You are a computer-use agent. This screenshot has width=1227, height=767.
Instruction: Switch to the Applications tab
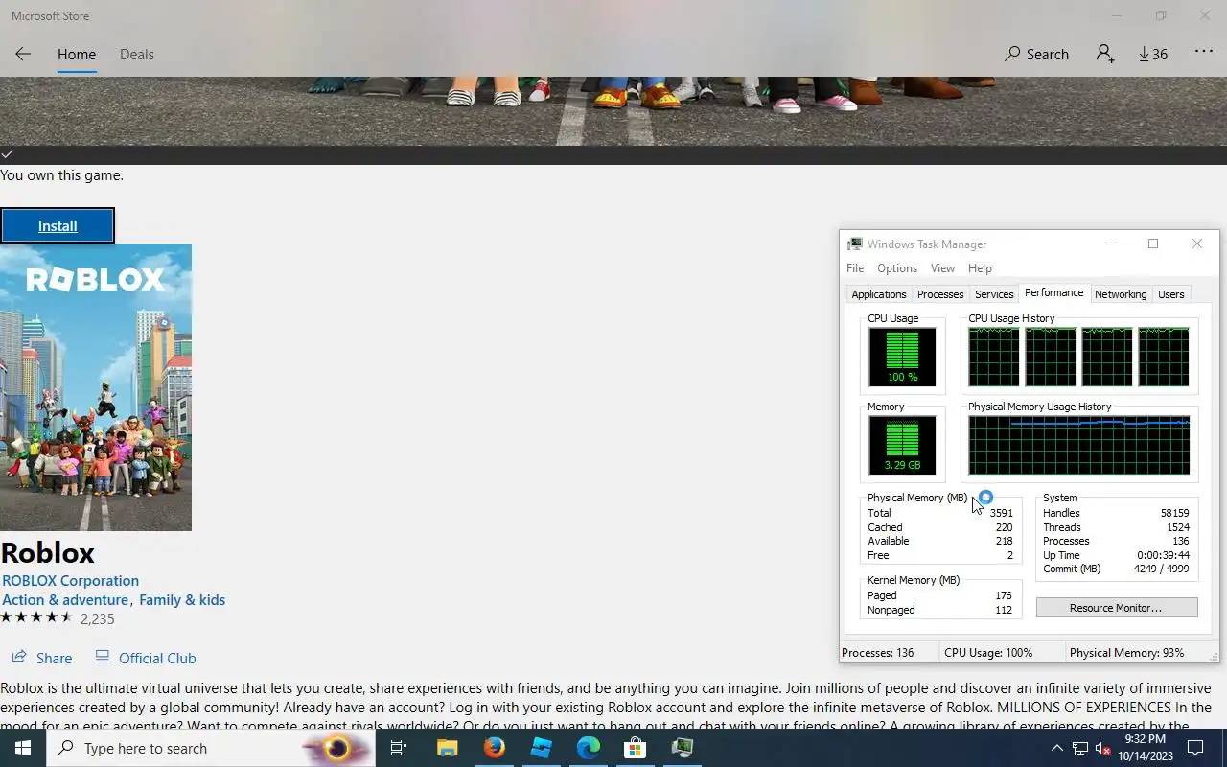point(878,294)
